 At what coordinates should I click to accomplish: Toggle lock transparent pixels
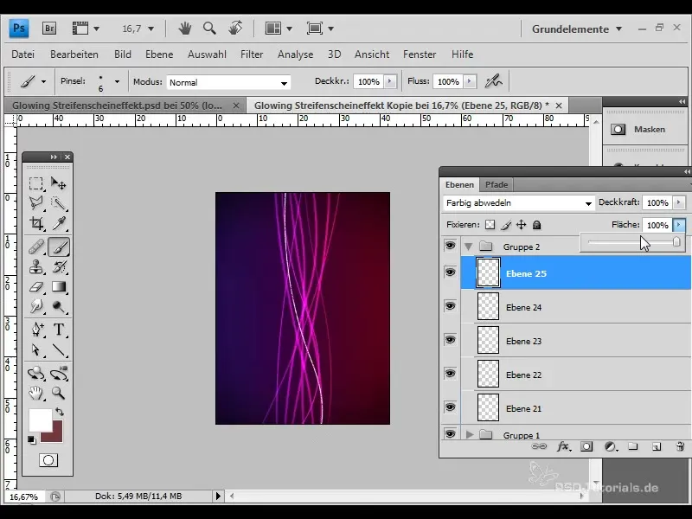pyautogui.click(x=490, y=225)
